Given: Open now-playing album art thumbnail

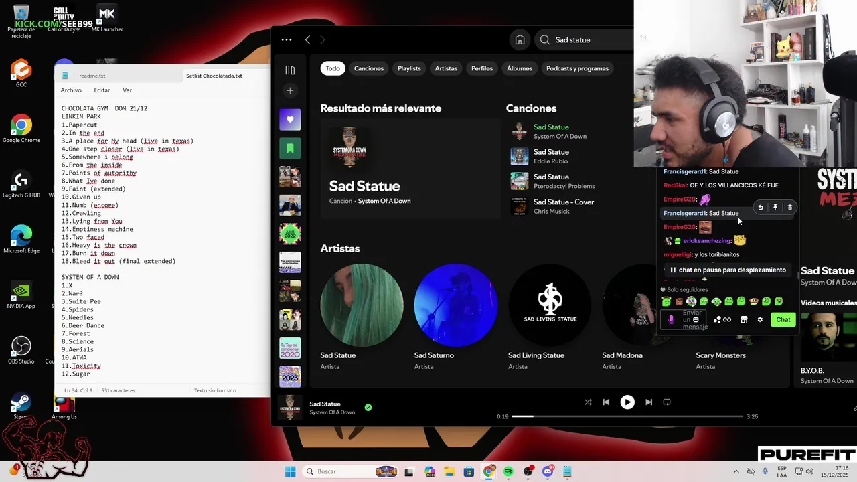Looking at the screenshot, I should click(x=290, y=408).
